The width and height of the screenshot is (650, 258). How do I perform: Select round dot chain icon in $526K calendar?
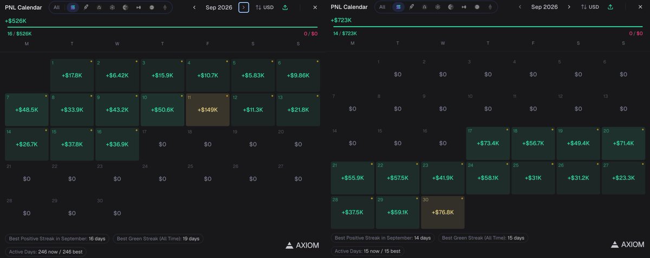(x=151, y=7)
